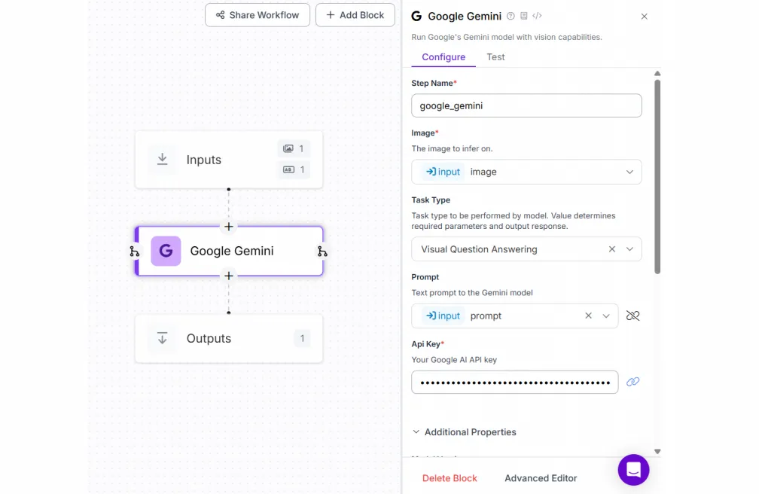Open the Image input dropdown
Screen dimensions: 771x494
click(x=526, y=172)
